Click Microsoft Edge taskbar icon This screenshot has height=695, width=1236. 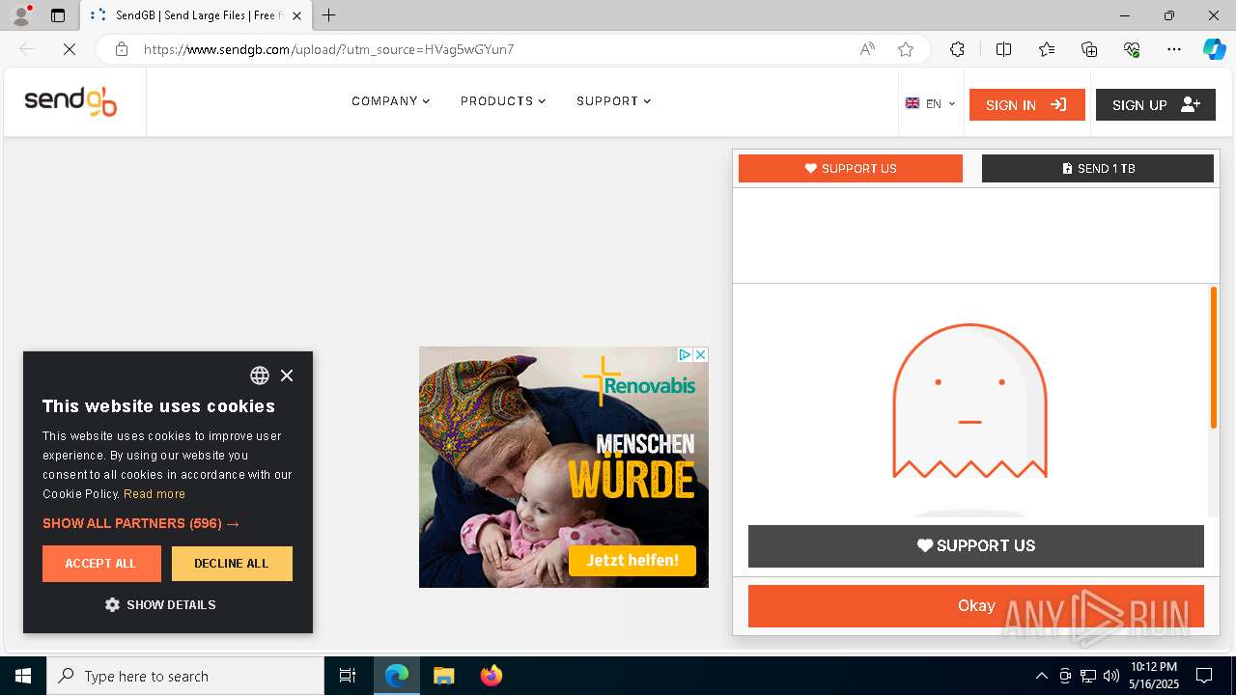click(397, 676)
